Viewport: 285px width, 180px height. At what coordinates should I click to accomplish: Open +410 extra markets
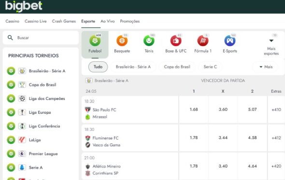tap(276, 110)
